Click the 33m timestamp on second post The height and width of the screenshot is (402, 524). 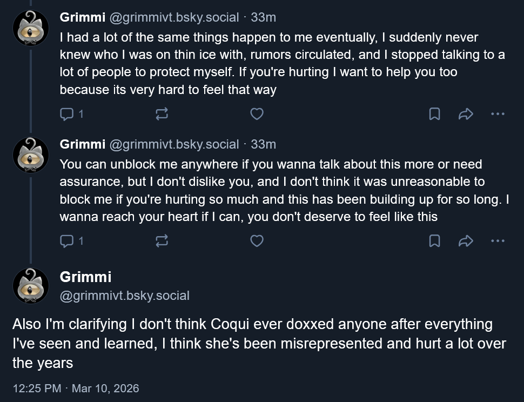(263, 144)
